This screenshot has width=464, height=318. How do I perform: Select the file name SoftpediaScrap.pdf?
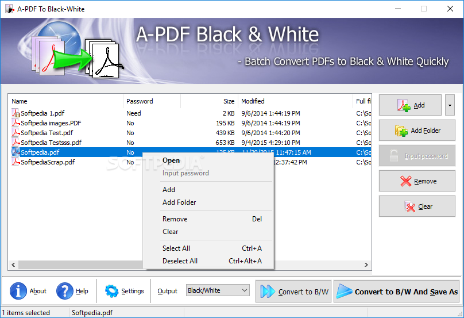click(48, 162)
